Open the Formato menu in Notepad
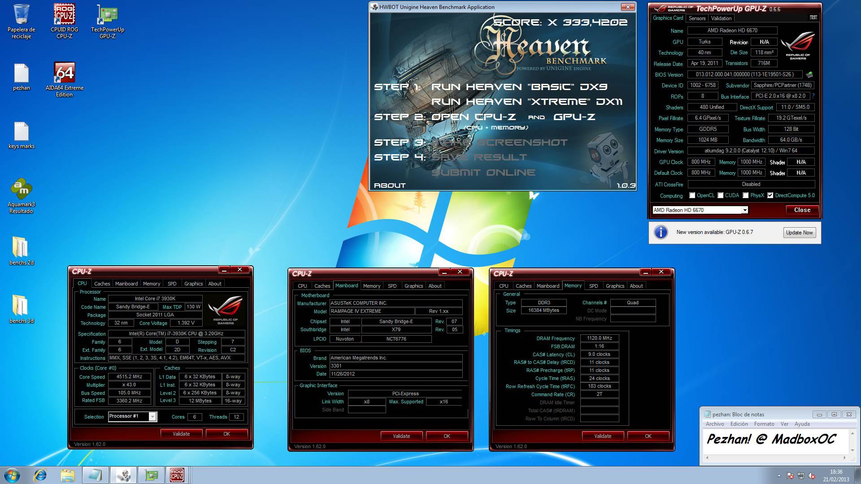The image size is (861, 484). [x=764, y=424]
